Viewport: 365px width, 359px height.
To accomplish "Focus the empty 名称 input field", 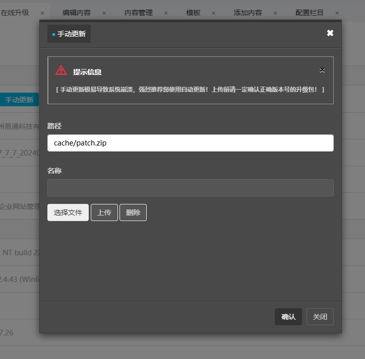I will [x=190, y=188].
